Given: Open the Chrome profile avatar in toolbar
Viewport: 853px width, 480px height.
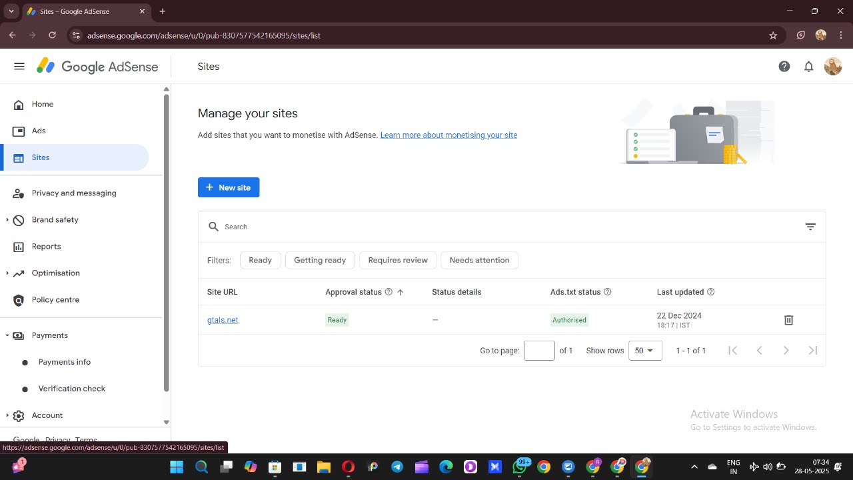Looking at the screenshot, I should [821, 35].
